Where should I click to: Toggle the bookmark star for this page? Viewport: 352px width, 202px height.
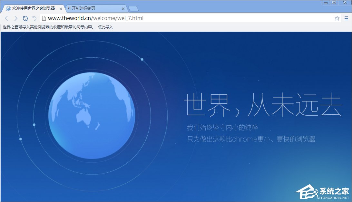(x=337, y=18)
